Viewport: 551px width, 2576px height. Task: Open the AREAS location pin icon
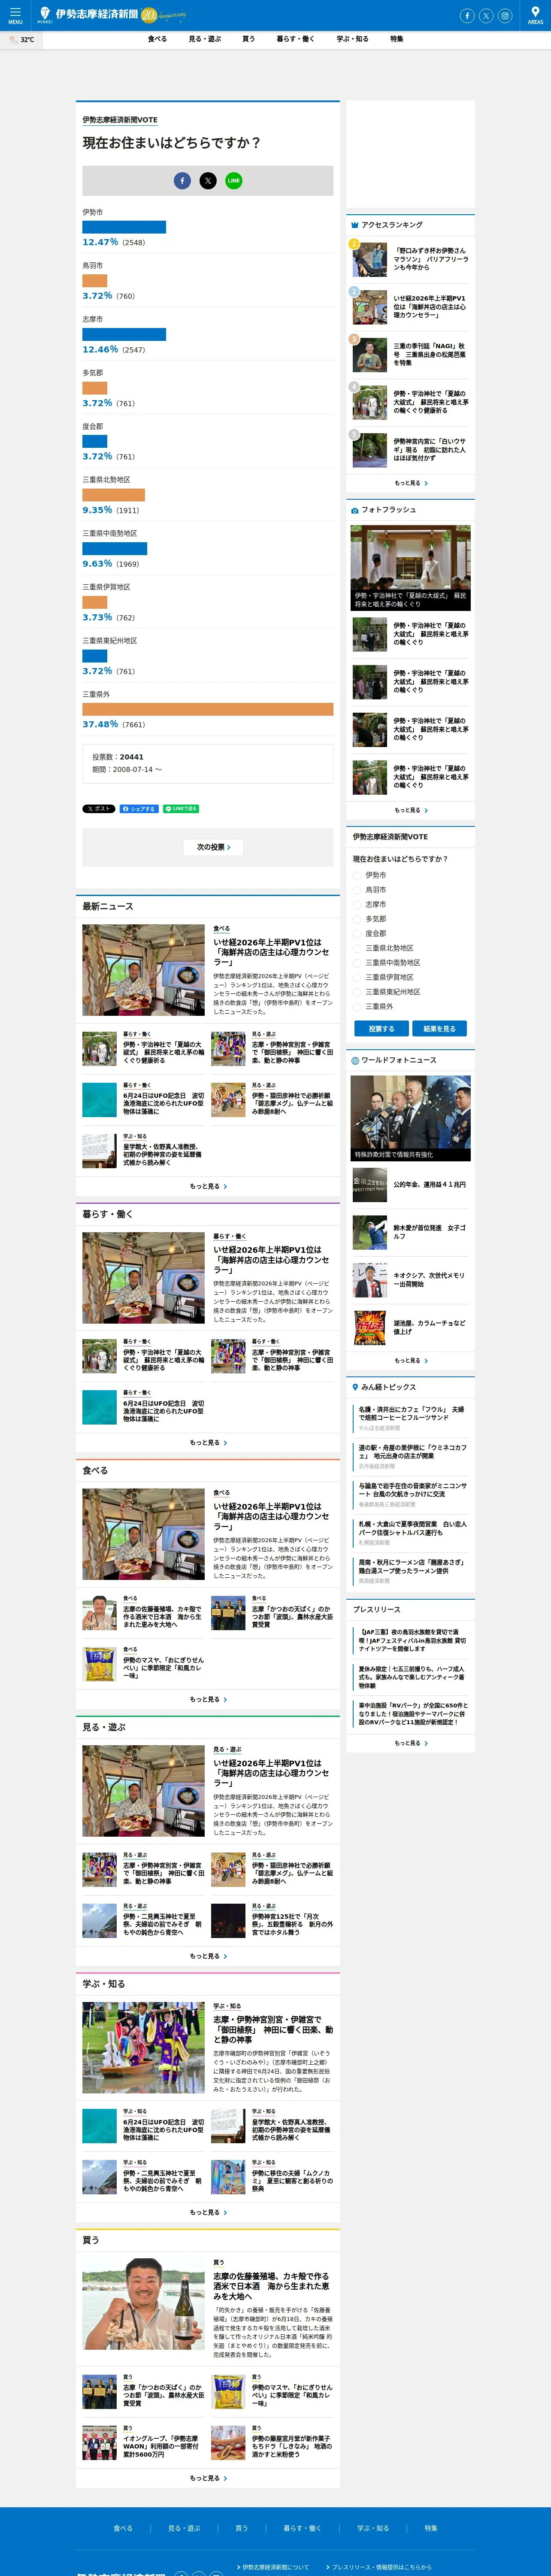535,15
